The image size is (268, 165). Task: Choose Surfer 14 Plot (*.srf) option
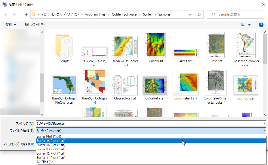pos(151,145)
